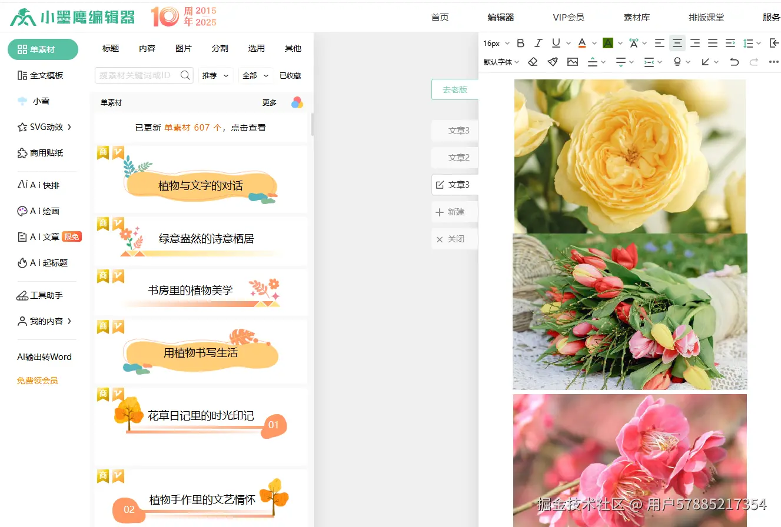Screen dimensions: 781x527
Task: Open VIP会员 in top navigation
Action: click(569, 18)
